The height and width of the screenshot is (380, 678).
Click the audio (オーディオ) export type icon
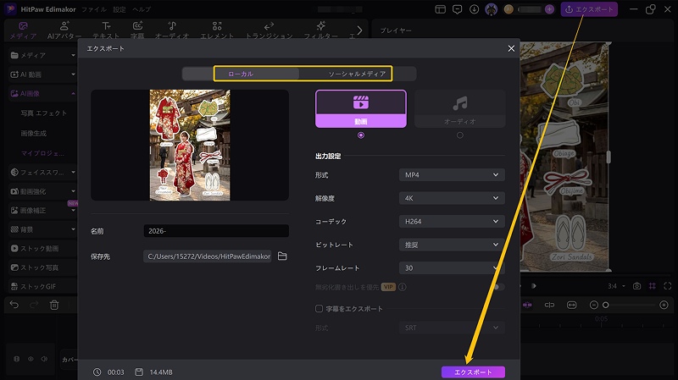pos(459,103)
